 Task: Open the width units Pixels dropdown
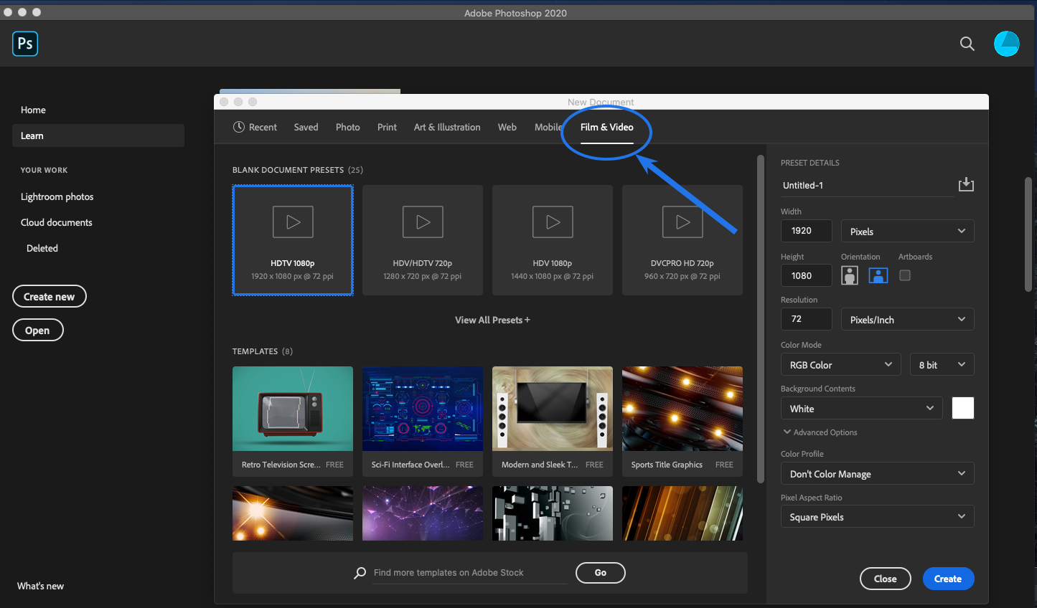[x=907, y=231]
